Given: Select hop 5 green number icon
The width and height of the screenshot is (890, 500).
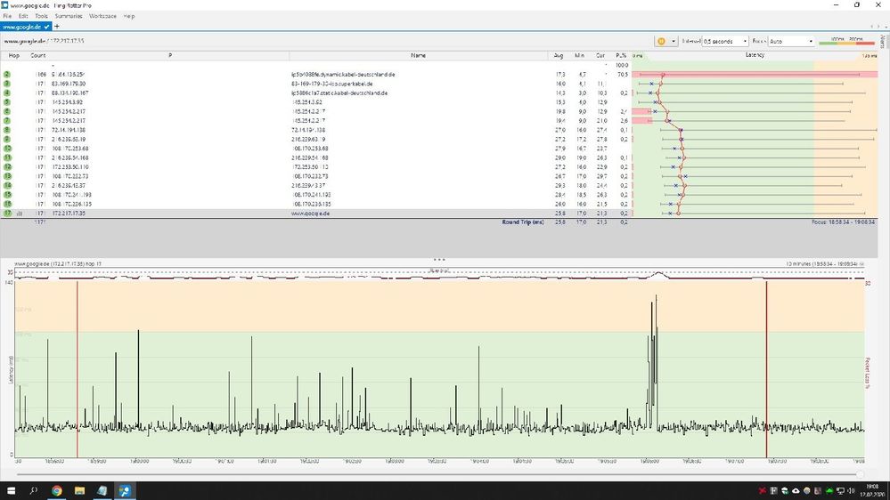Looking at the screenshot, I should tap(7, 102).
